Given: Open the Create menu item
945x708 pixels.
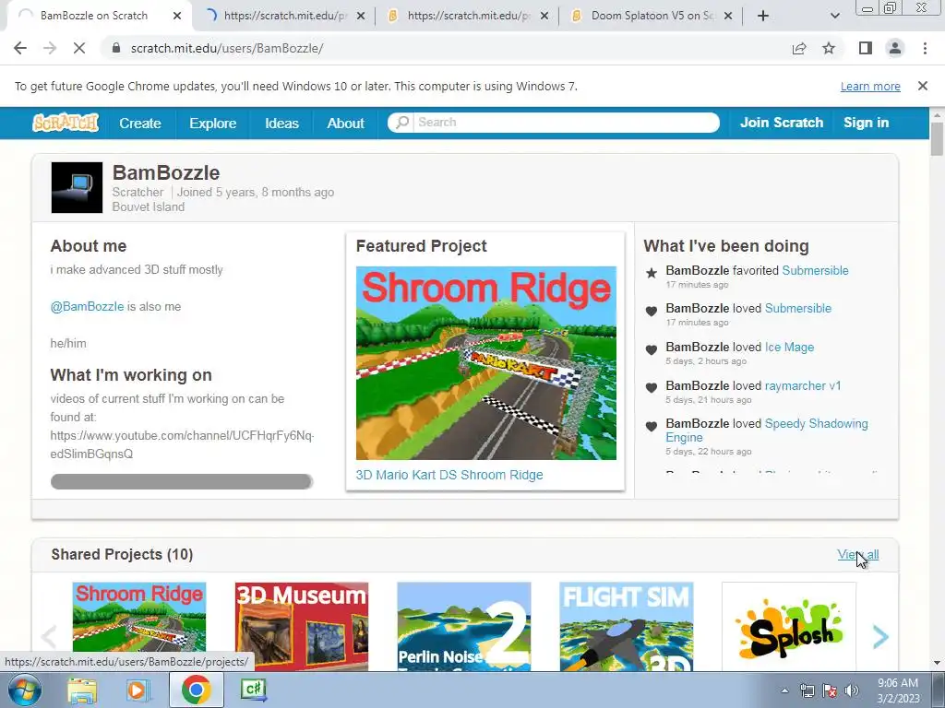Looking at the screenshot, I should (140, 123).
